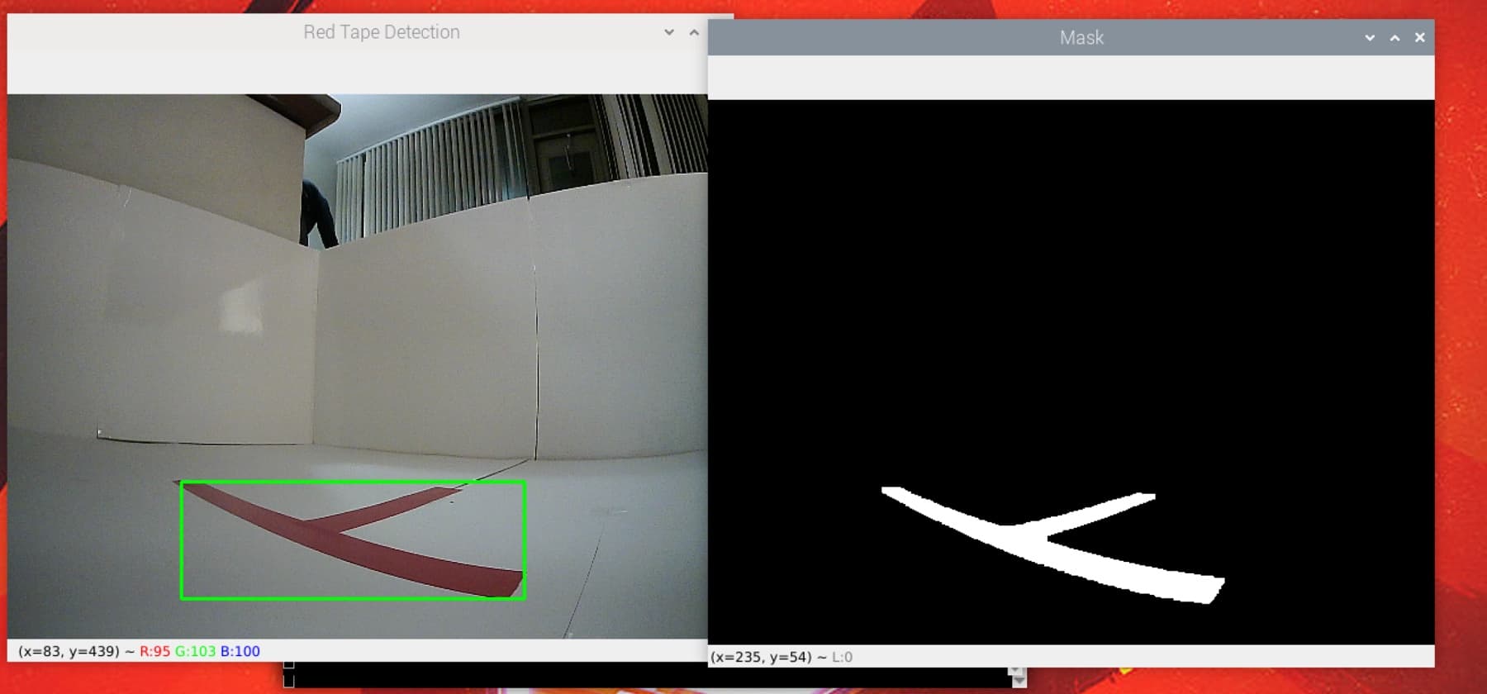Screen dimensions: 1487x694
Task: Click G:103 value in status bar
Action: tap(195, 651)
